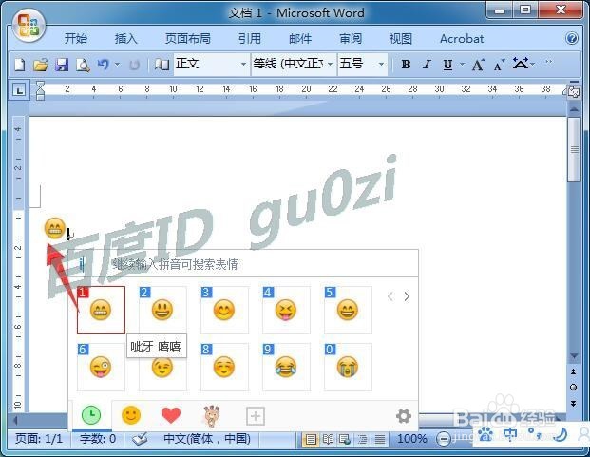590x457 pixels.
Task: Go to next emoji page
Action: coord(407,296)
